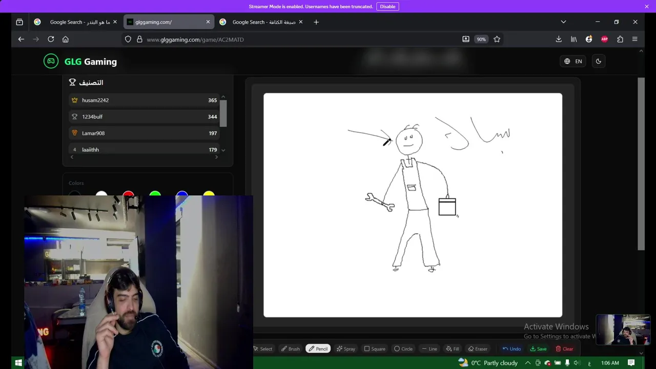Select the Line tool
This screenshot has width=656, height=369.
coord(429,349)
